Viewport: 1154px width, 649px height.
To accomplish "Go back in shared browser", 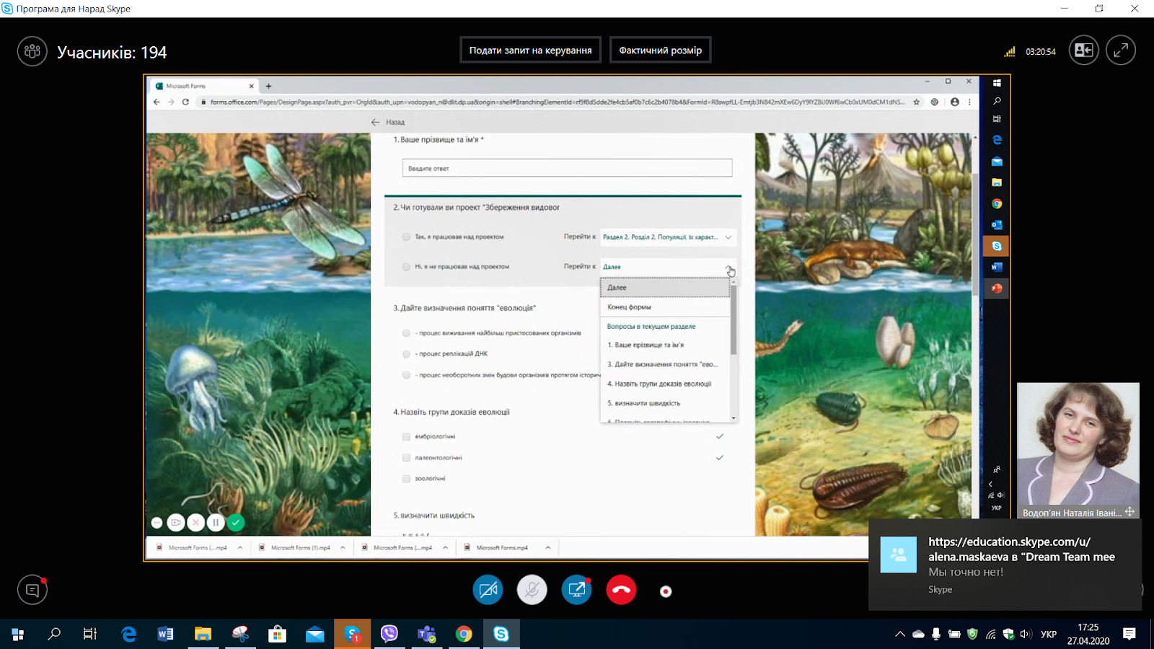I will (x=157, y=102).
